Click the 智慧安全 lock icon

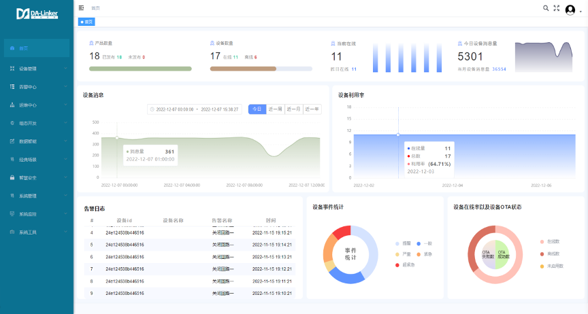(12, 177)
